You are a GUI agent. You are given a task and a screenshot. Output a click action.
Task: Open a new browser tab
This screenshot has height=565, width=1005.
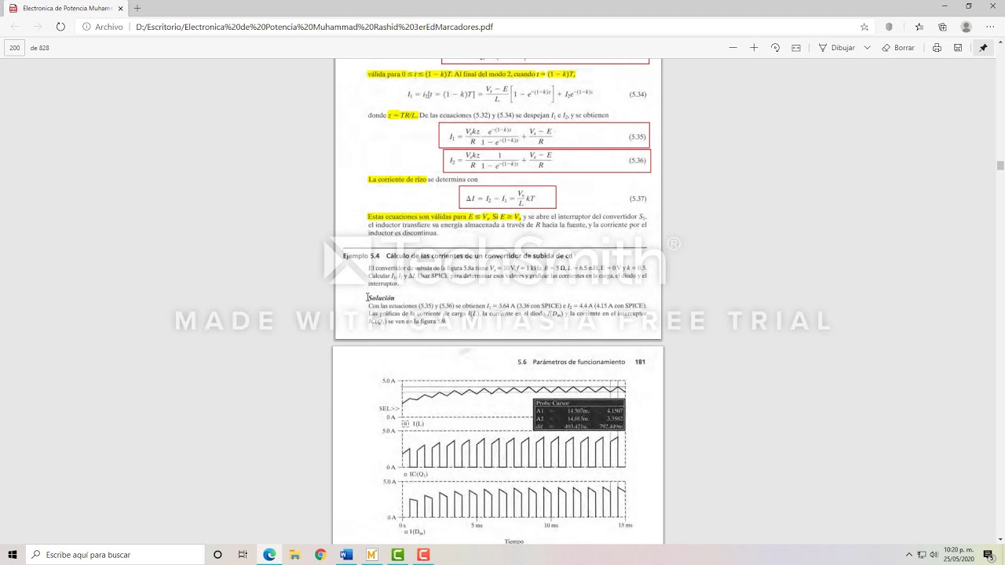pyautogui.click(x=137, y=8)
